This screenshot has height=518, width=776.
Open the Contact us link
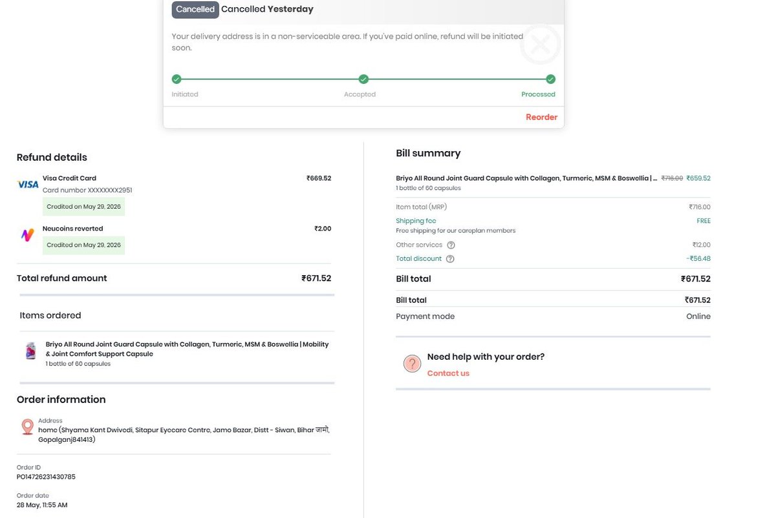(x=448, y=373)
